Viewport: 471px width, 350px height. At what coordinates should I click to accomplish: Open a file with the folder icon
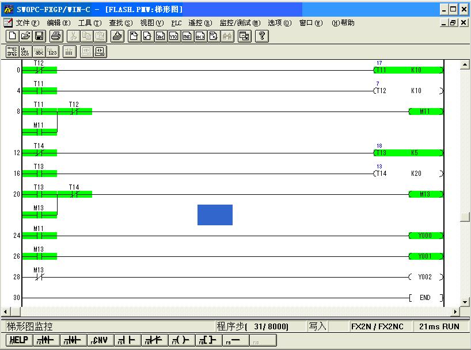[x=26, y=36]
